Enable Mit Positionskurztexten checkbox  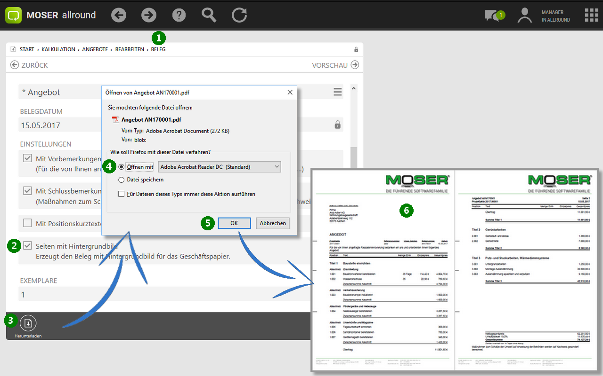28,223
